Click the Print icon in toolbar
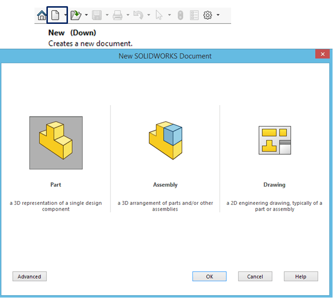This screenshot has width=334, height=298. tap(118, 15)
